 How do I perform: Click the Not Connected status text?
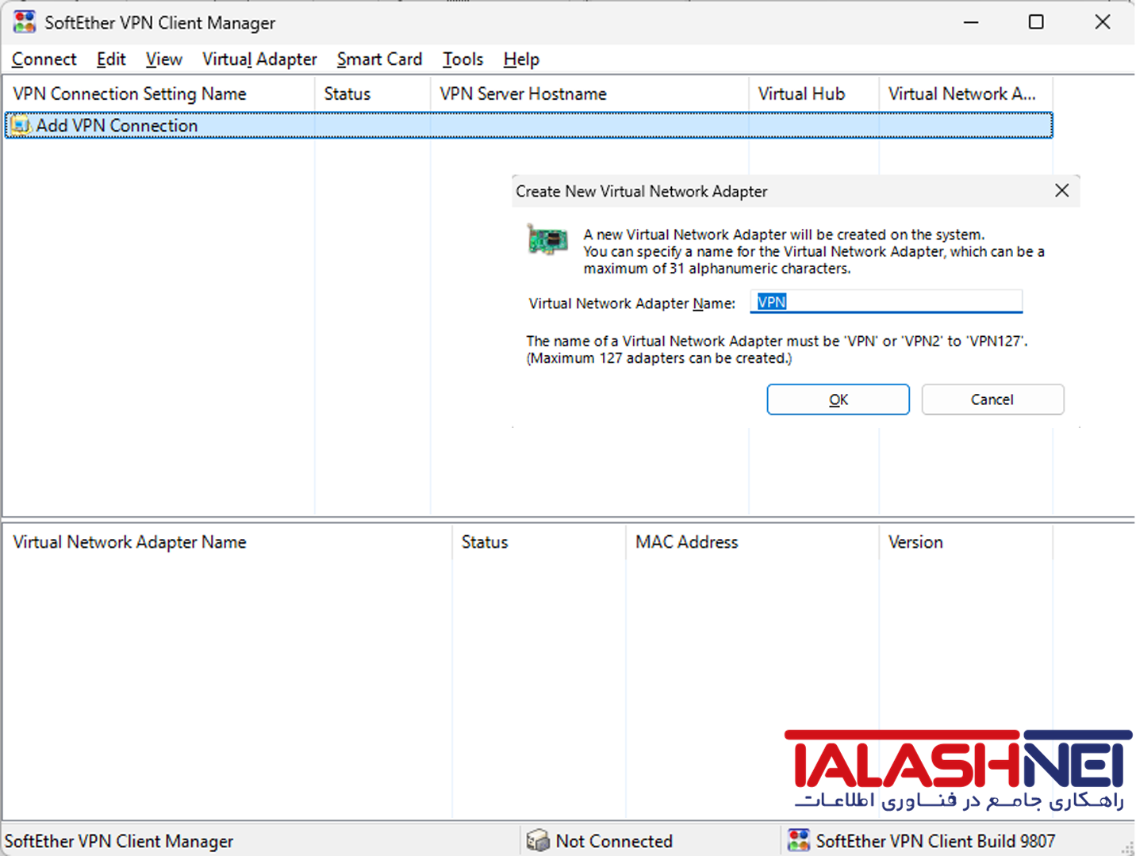coord(614,841)
